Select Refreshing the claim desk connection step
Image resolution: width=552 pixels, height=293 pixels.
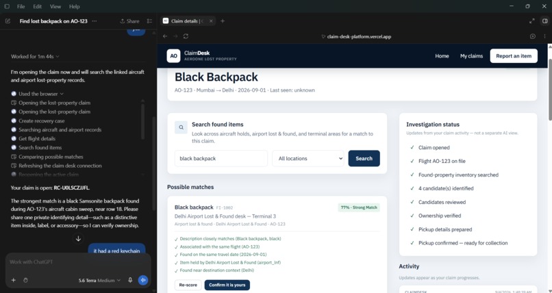[60, 166]
